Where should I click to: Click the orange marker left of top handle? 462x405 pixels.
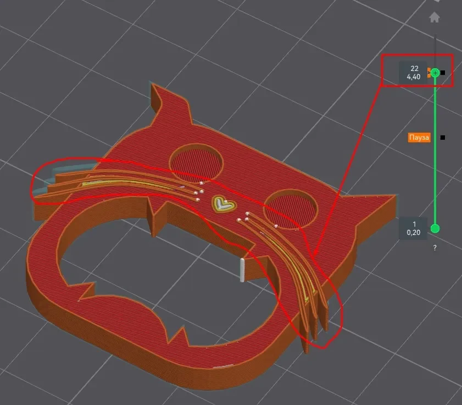[x=429, y=73]
